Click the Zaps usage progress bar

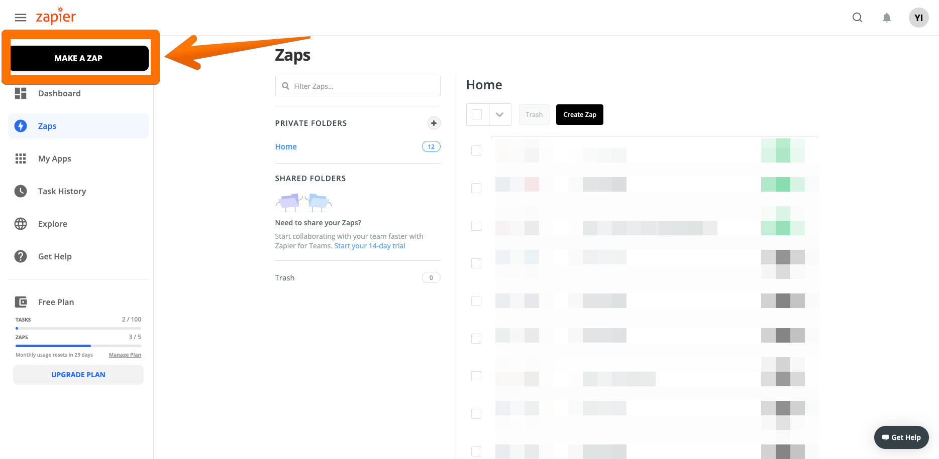pos(78,346)
